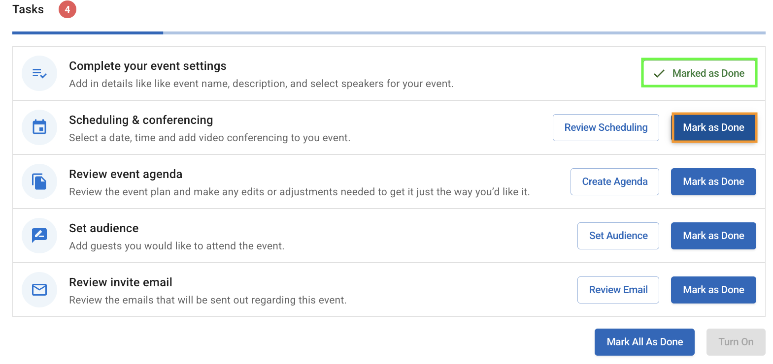
Task: Click the Scheduling calendar icon
Action: point(39,127)
